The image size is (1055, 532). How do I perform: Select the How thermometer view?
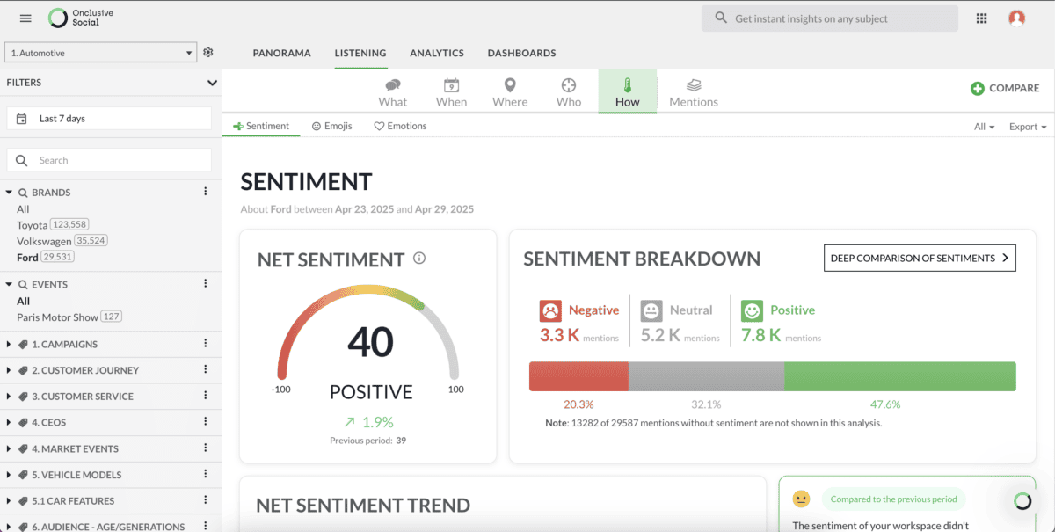628,92
